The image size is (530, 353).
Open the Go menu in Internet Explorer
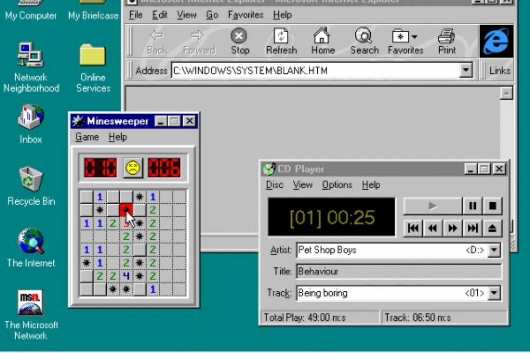pyautogui.click(x=212, y=15)
